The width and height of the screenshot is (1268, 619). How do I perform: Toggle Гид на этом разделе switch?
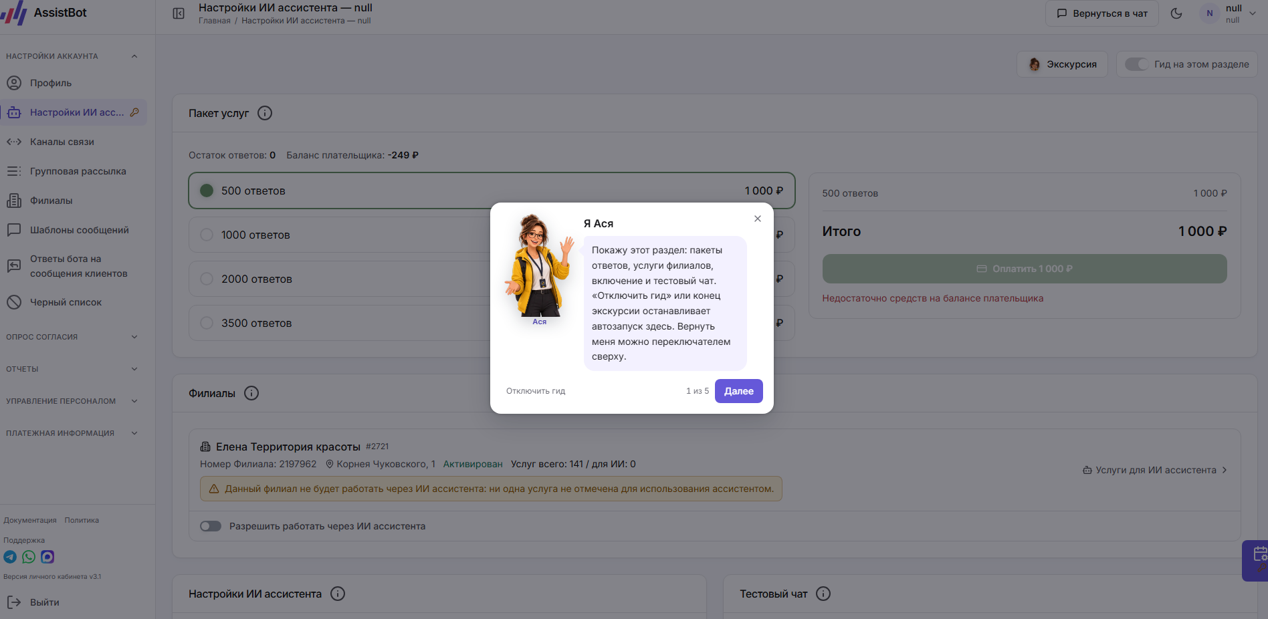1136,64
